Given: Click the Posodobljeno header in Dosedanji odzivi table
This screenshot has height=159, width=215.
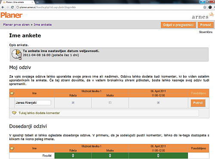Looking at the screenshot, I should [199, 148].
